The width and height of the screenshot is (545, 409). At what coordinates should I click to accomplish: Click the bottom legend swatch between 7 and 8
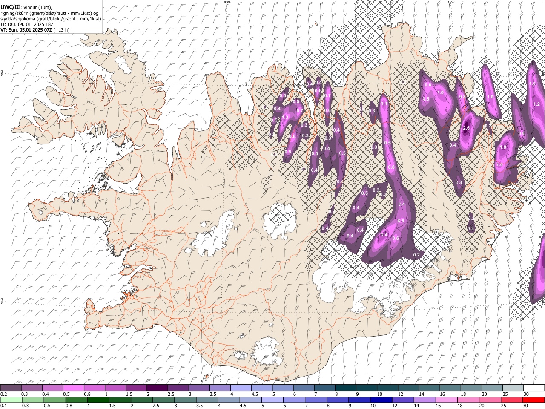[316, 400]
